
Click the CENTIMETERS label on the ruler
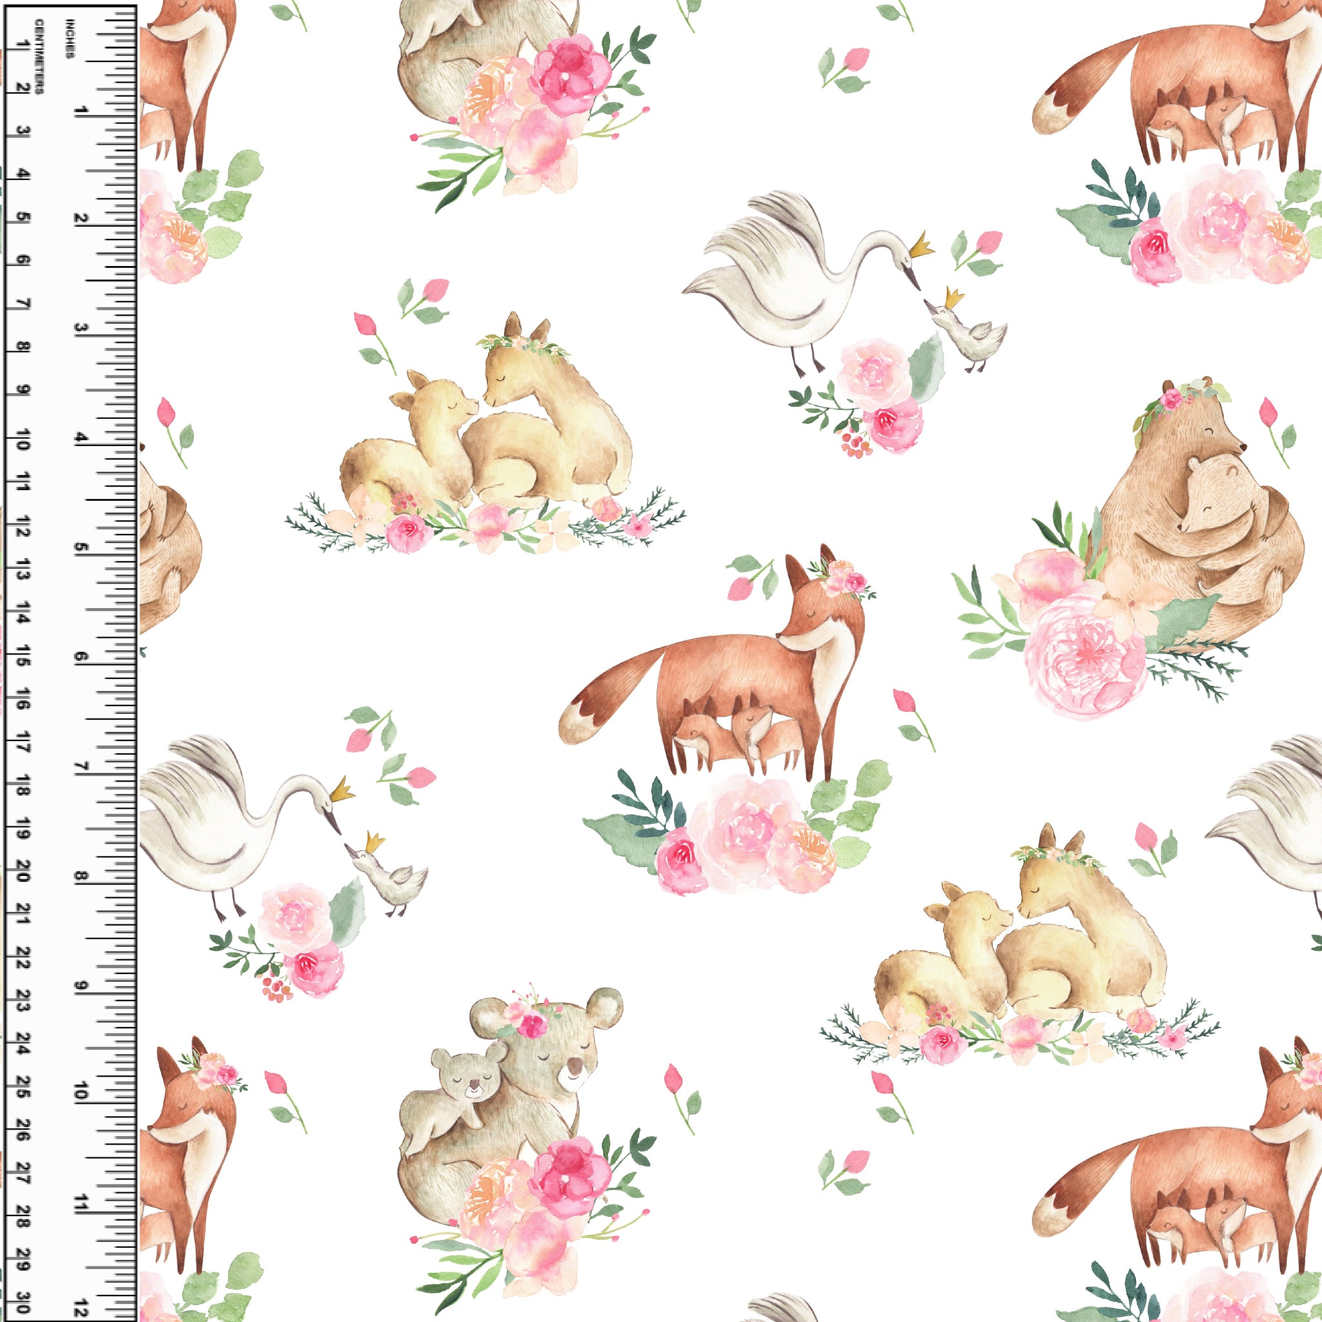[39, 57]
